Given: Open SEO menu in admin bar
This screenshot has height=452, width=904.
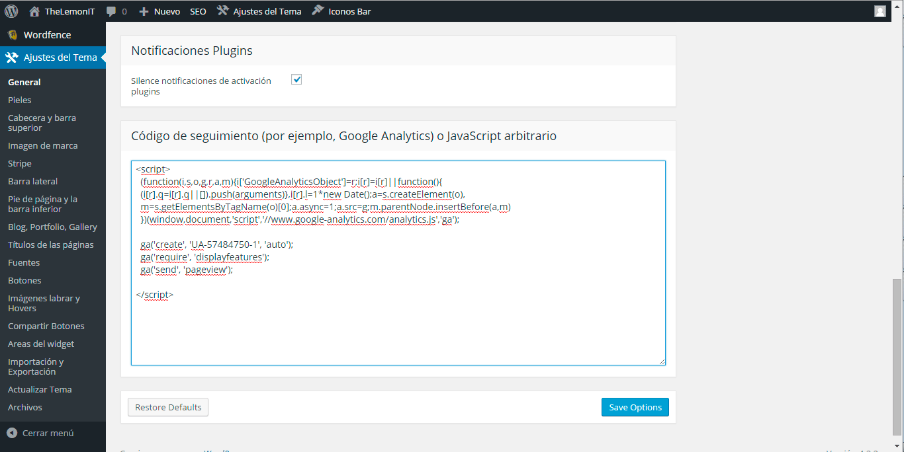Looking at the screenshot, I should (198, 11).
